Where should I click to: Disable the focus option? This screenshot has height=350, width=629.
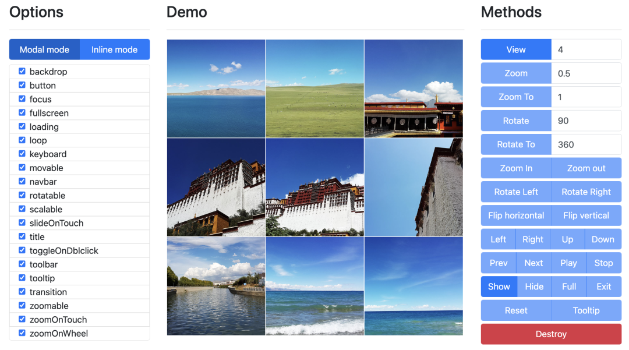[22, 98]
